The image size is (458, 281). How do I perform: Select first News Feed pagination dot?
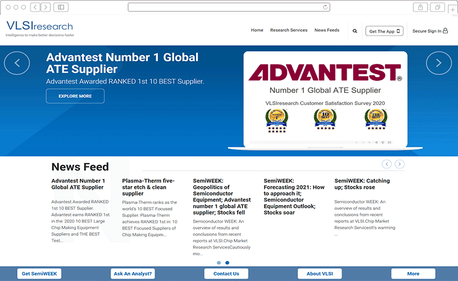(x=219, y=262)
